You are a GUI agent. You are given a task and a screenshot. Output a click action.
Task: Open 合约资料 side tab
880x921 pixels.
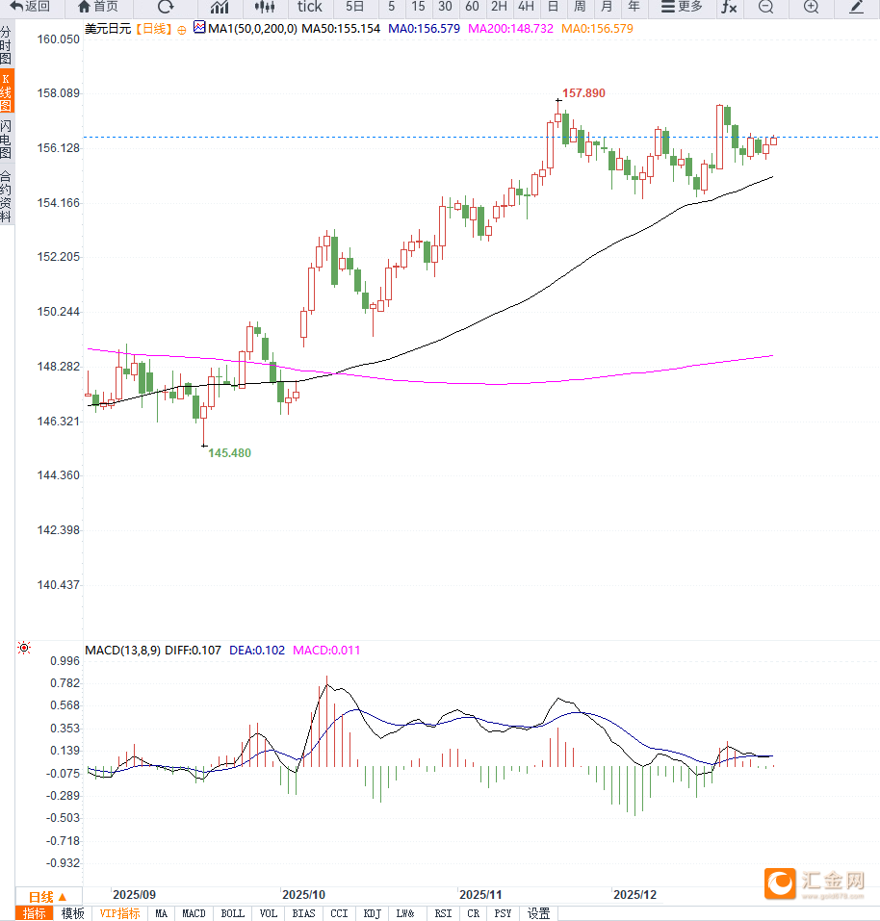click(6, 196)
